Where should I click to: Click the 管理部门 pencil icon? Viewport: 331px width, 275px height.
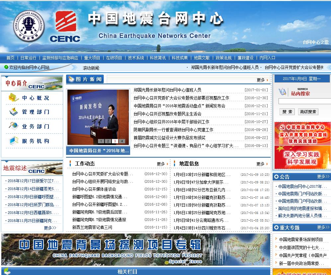pos(14,111)
